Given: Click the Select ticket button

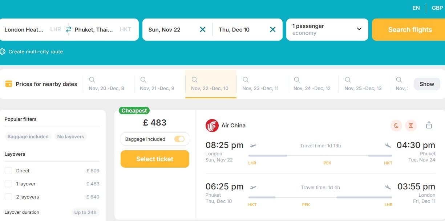Looking at the screenshot, I should [x=155, y=159].
